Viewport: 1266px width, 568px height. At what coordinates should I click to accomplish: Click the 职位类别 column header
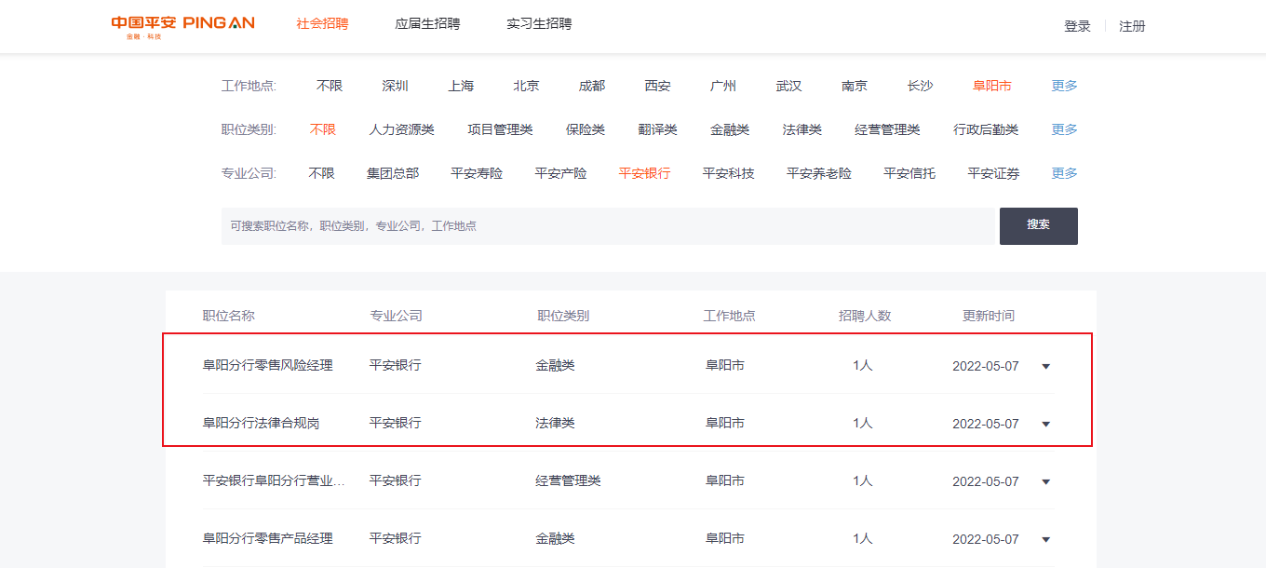[x=563, y=316]
